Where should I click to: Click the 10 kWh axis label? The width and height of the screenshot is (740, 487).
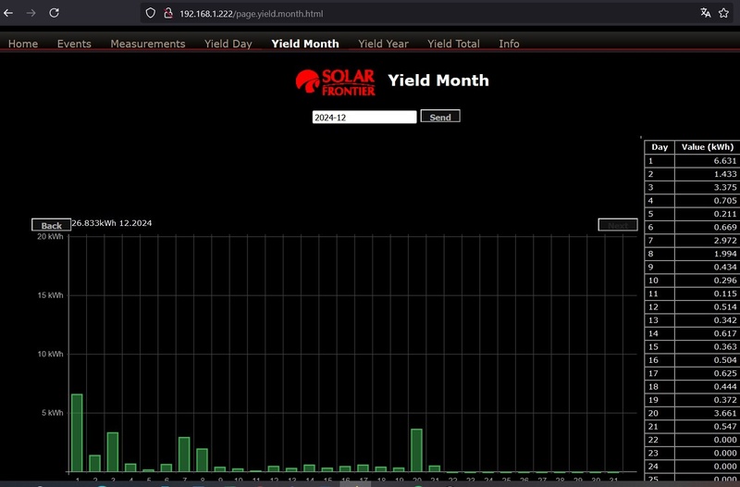pos(50,354)
